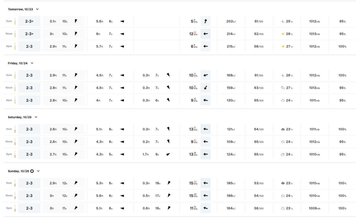
Task: Select the 2-3 surf height at Sunday Noon
Action: [x=29, y=196]
